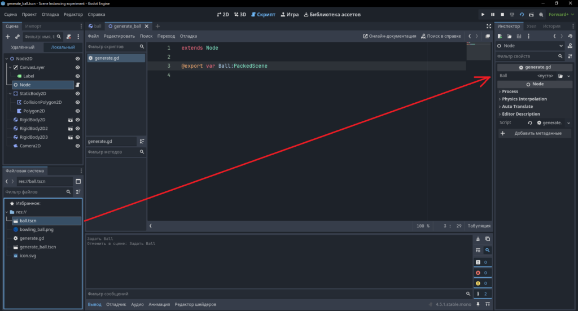Click the inspector new resource icon
The width and height of the screenshot is (578, 311).
point(500,36)
